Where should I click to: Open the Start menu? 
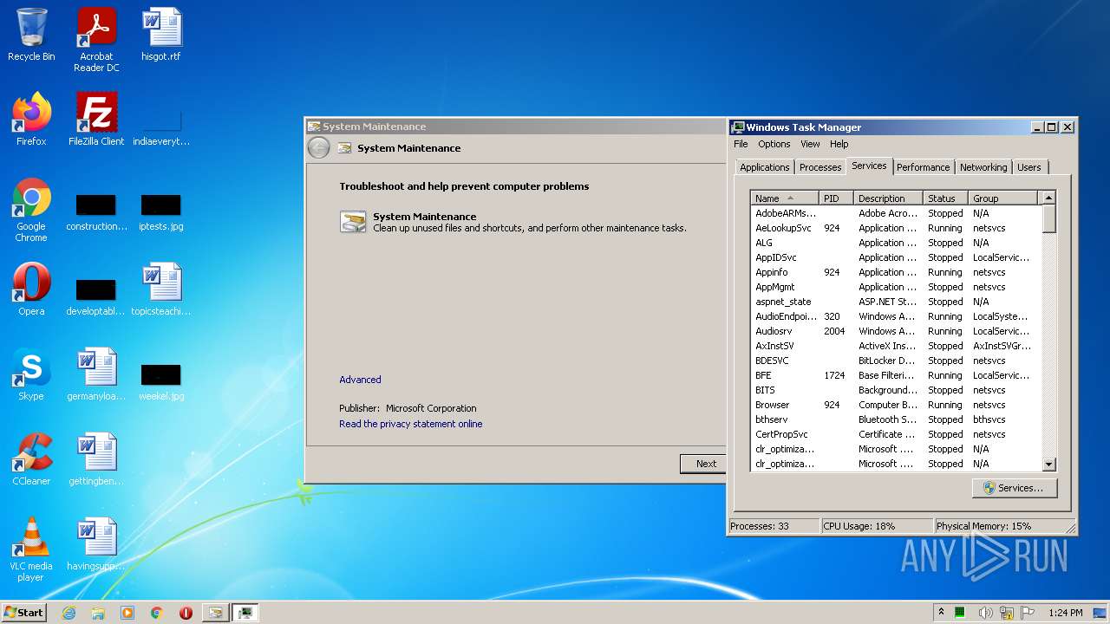coord(23,613)
